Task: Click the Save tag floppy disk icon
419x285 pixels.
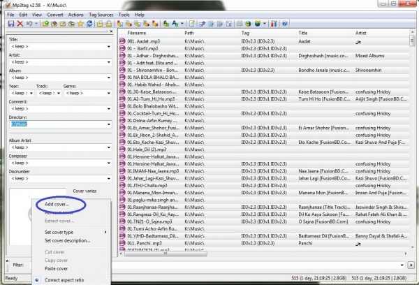Action: [x=11, y=24]
